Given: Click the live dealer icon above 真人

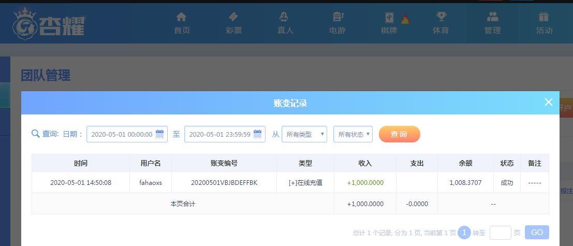Looking at the screenshot, I should click(x=284, y=17).
